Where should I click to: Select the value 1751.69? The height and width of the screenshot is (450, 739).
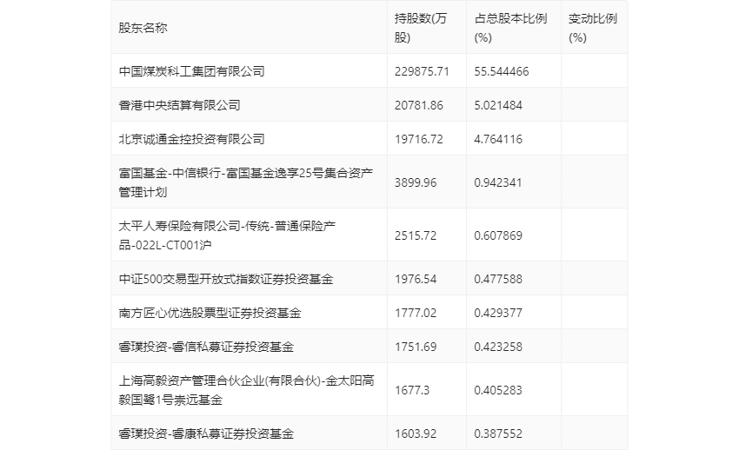[x=416, y=347]
